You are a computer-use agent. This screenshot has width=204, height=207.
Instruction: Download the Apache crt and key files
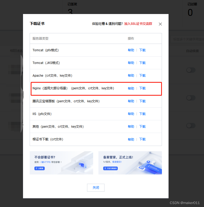(x=142, y=76)
